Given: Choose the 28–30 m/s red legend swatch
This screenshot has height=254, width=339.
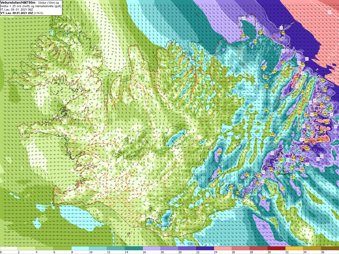Looking at the screenshot, I should click(258, 248).
